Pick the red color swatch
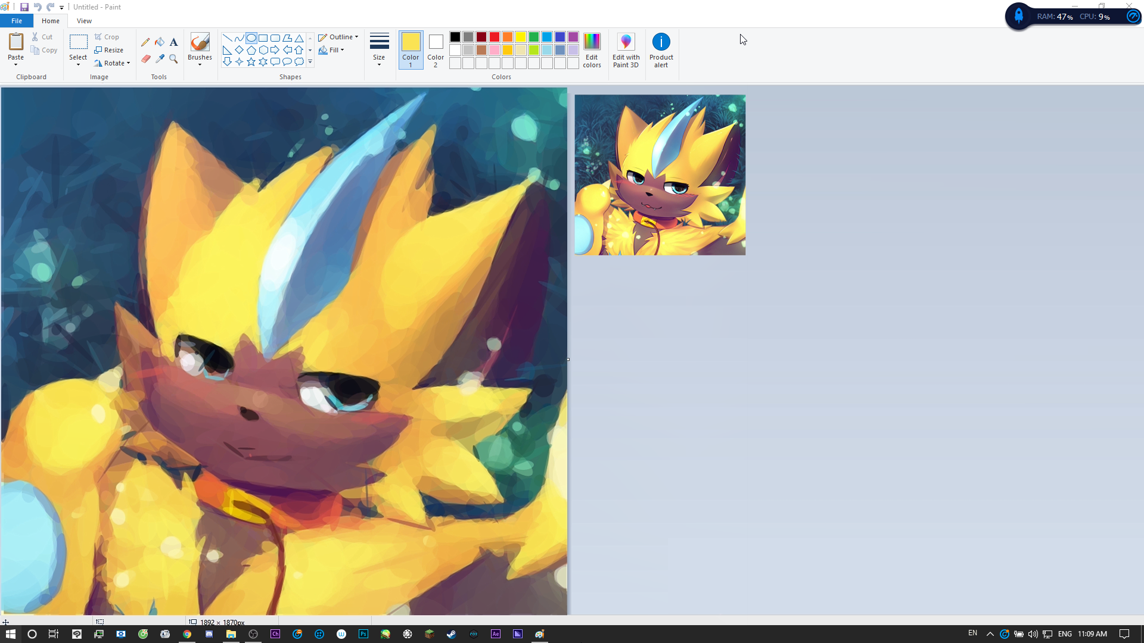 pyautogui.click(x=494, y=37)
